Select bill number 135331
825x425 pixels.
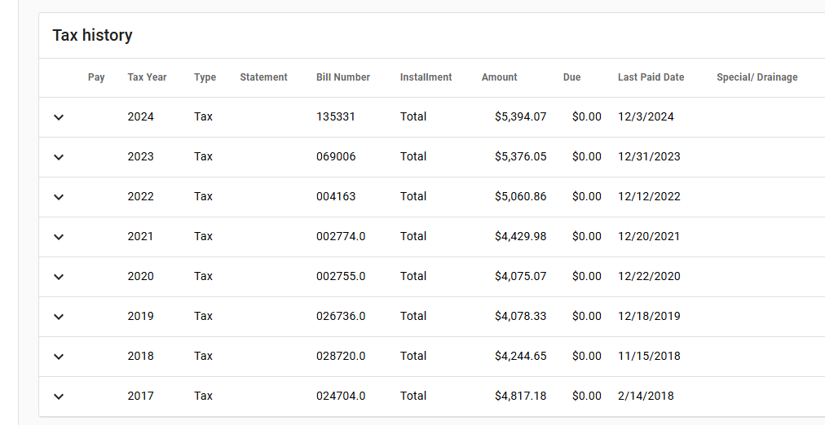point(336,116)
